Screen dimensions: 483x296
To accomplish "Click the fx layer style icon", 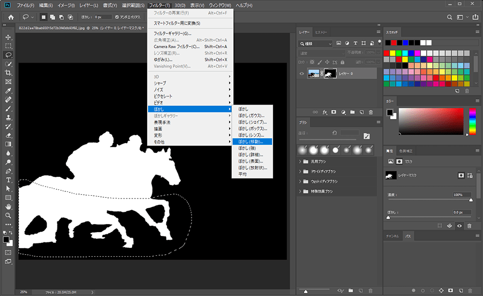I will click(325, 112).
